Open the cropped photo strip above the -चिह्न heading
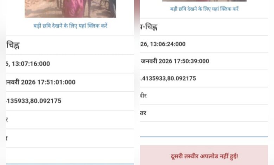 point(204,1)
